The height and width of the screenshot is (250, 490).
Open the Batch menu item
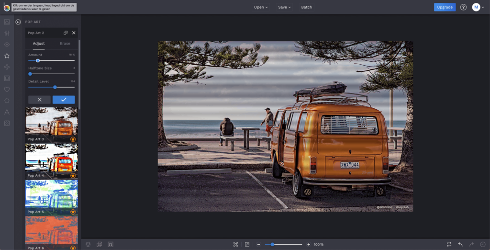pyautogui.click(x=306, y=7)
